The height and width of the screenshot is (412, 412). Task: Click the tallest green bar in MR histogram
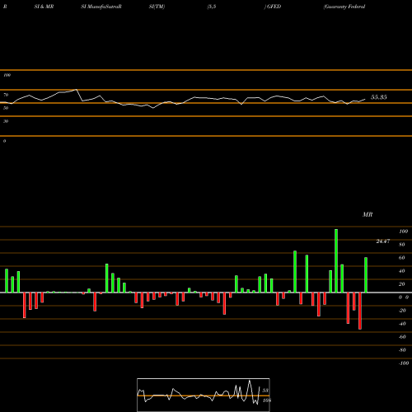[x=336, y=260]
